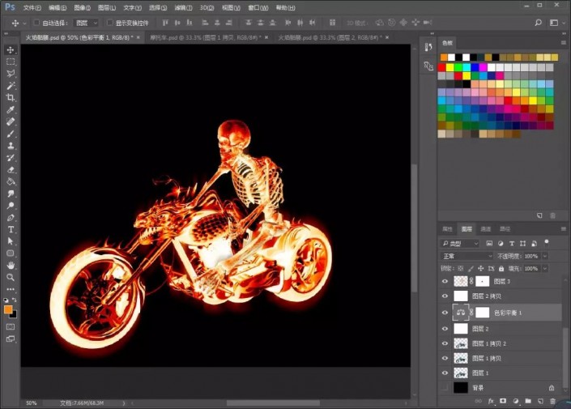Open the 正常 blend mode dropdown
The image size is (571, 409).
pyautogui.click(x=467, y=256)
